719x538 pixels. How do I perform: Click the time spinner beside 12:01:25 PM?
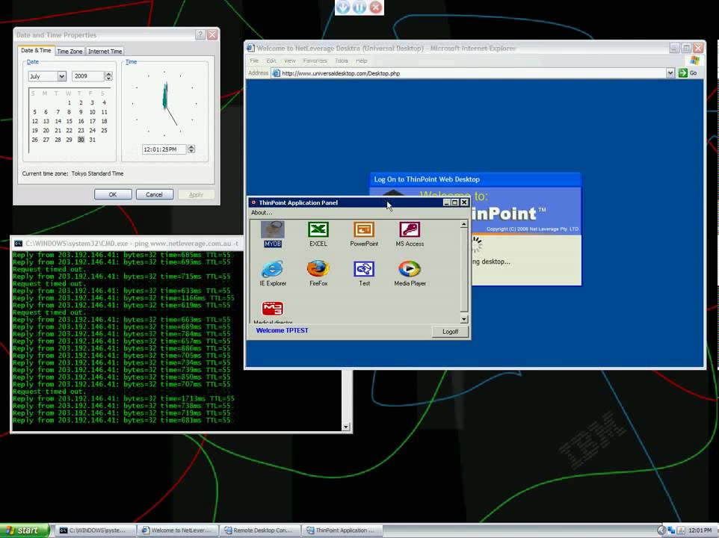click(x=191, y=149)
